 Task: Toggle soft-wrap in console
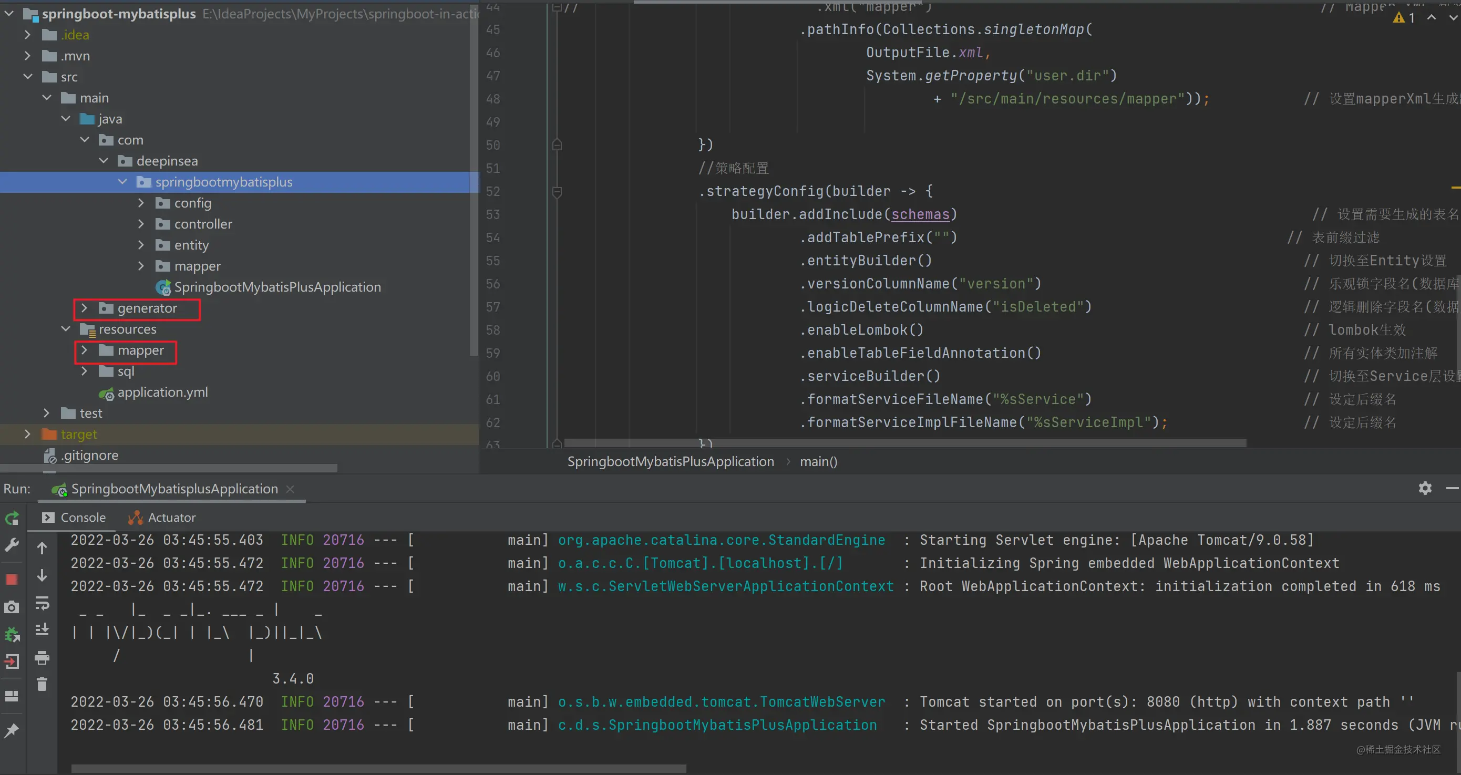click(42, 603)
